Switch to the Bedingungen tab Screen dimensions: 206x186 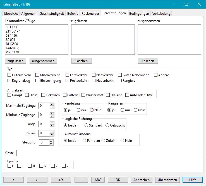[139, 13]
